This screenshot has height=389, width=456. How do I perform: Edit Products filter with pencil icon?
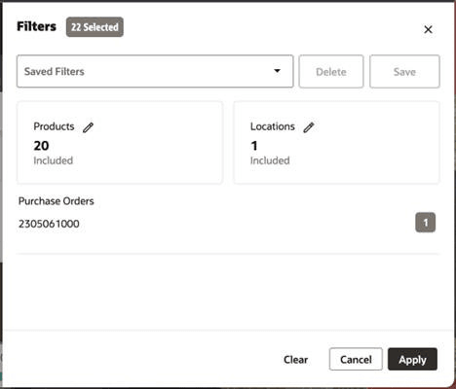(x=88, y=127)
